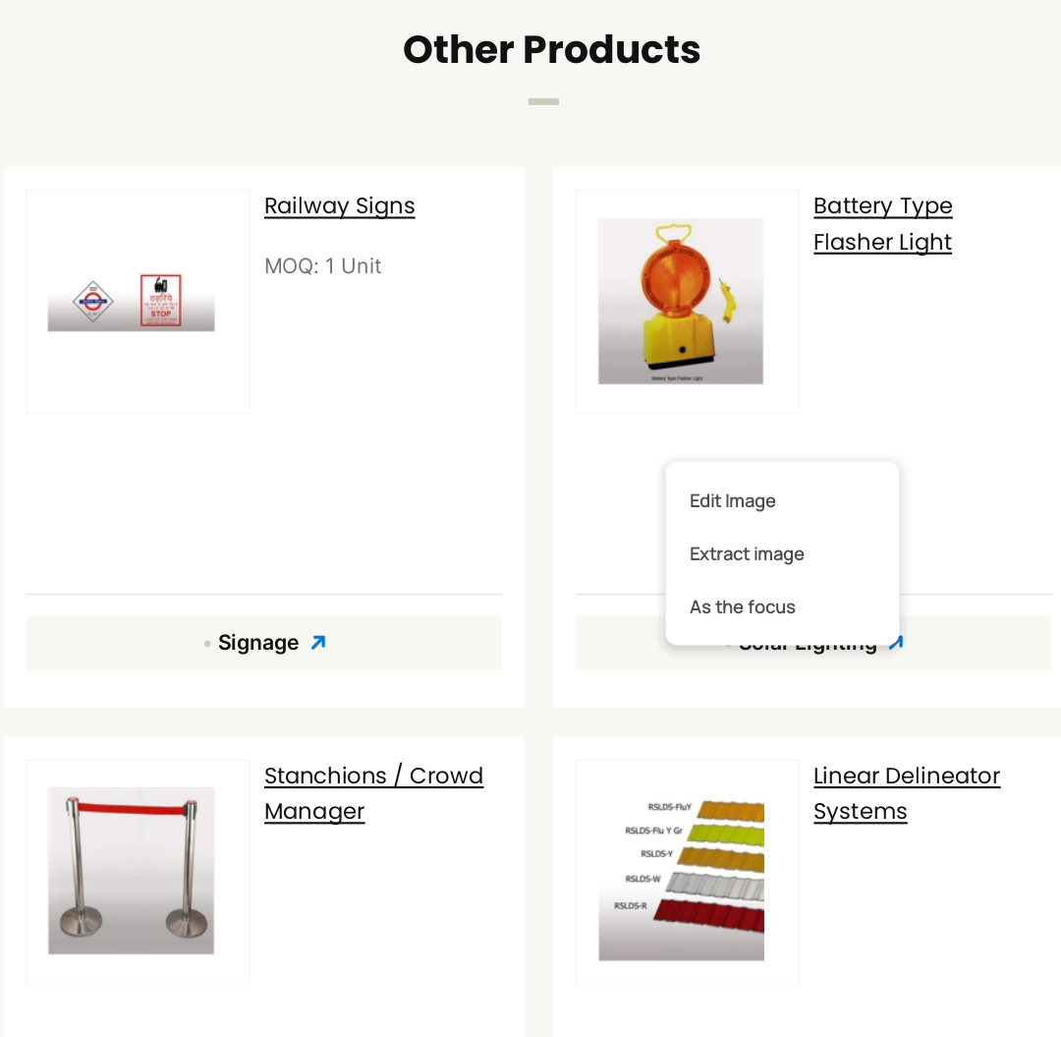This screenshot has height=1037, width=1061.
Task: Click the bullet dot before Signage
Action: click(207, 644)
